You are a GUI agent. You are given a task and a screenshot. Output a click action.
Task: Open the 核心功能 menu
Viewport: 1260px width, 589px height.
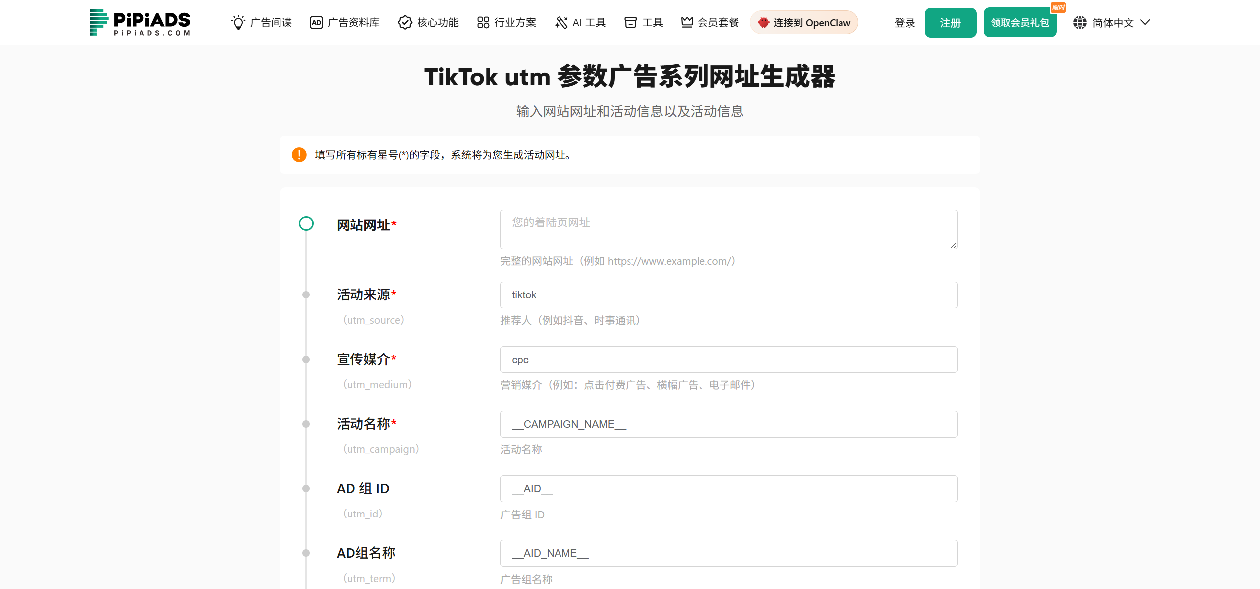tap(428, 22)
